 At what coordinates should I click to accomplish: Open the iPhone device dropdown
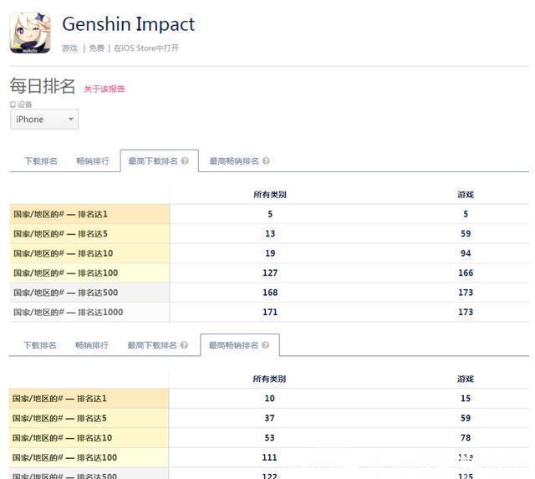44,120
